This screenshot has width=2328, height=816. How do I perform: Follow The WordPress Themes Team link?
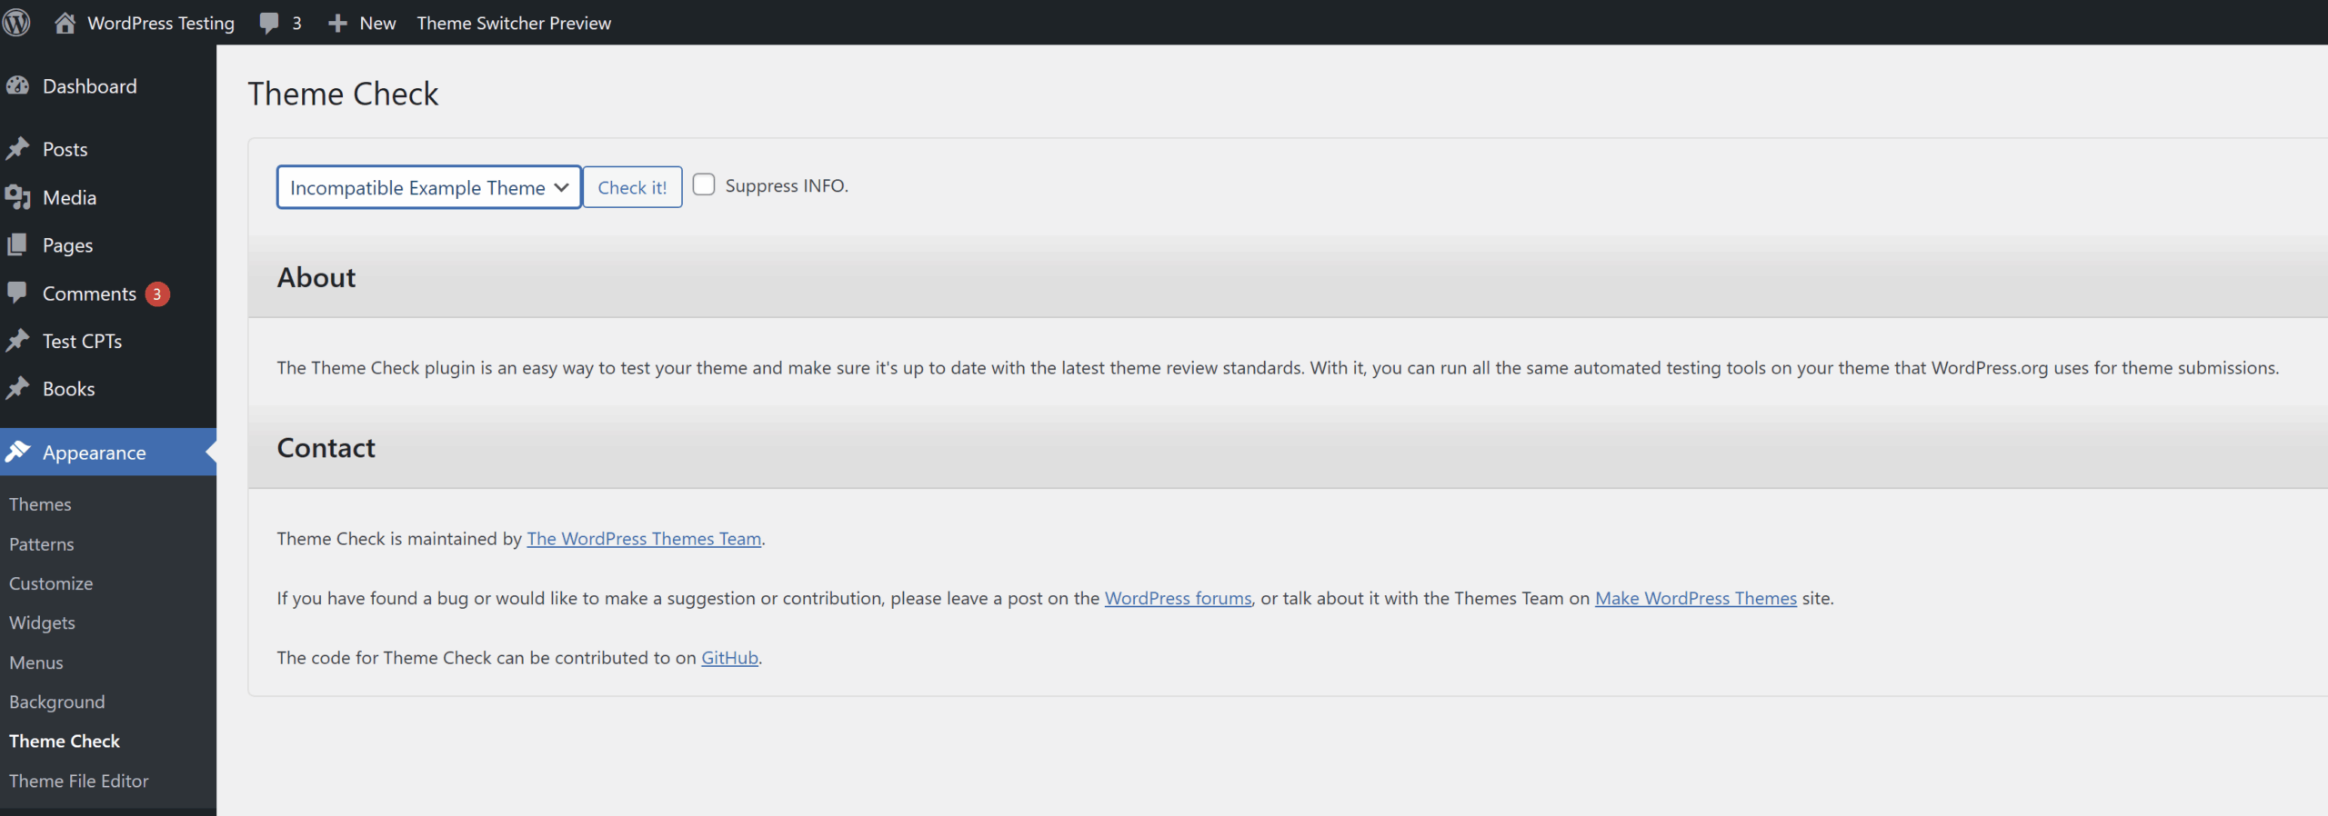pyautogui.click(x=644, y=539)
